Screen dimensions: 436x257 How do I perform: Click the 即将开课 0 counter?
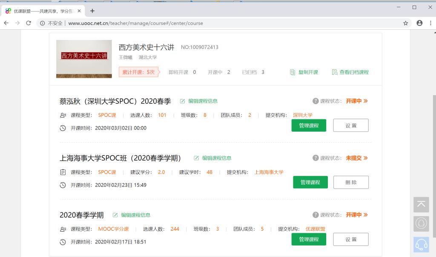click(182, 72)
